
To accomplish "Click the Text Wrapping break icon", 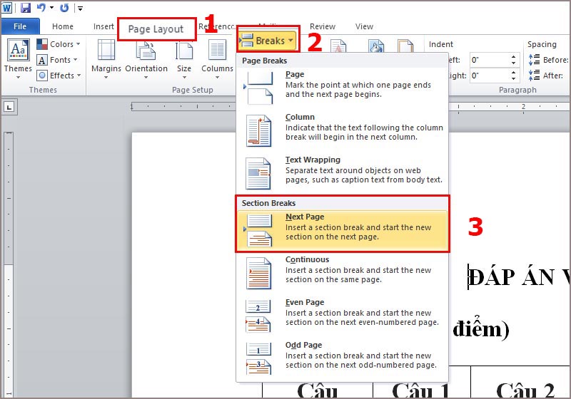I will point(258,174).
